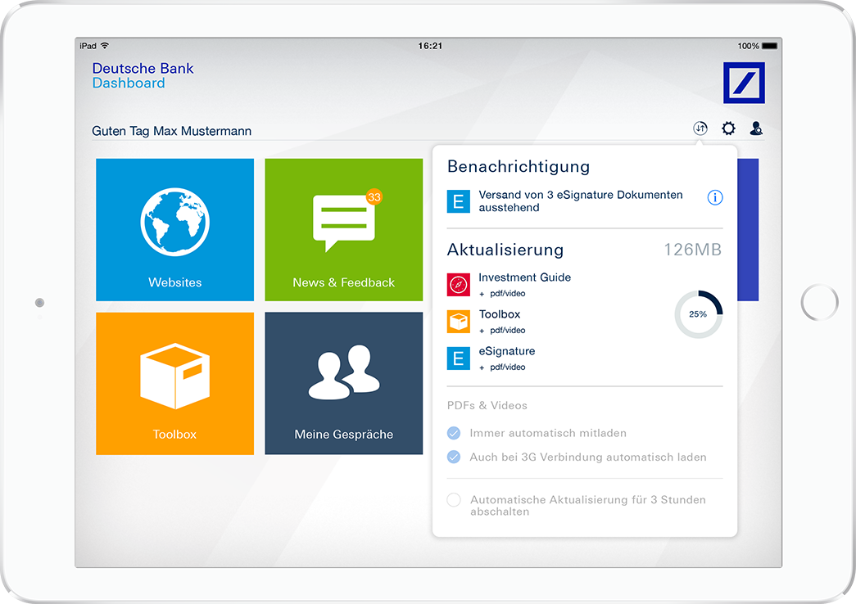Tap the Wi-Fi status icon
856x604 pixels.
pos(105,46)
